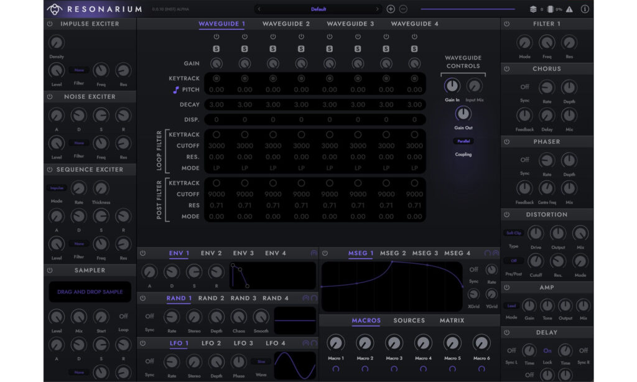This screenshot has width=637, height=382.
Task: Click the LFO sine waveform display
Action: tap(295, 366)
